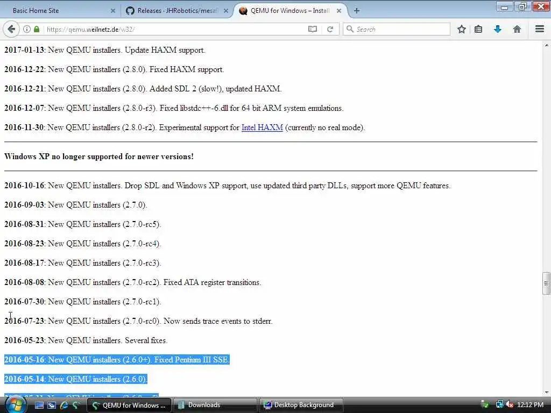Image resolution: width=551 pixels, height=413 pixels.
Task: Click the URL address field
Action: 176,29
